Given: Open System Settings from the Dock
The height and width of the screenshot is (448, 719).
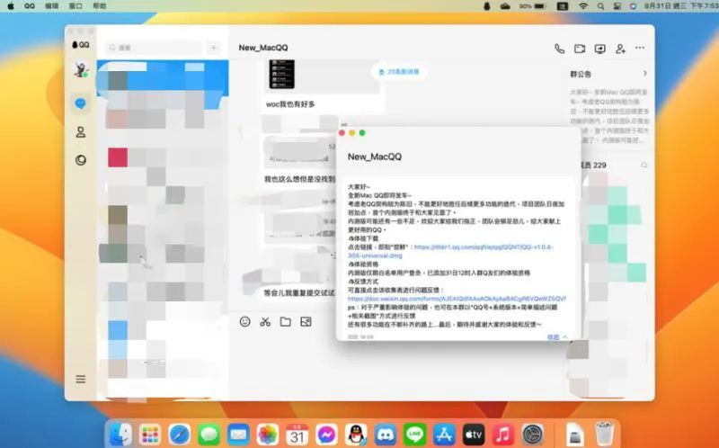Looking at the screenshot, I should (x=532, y=434).
